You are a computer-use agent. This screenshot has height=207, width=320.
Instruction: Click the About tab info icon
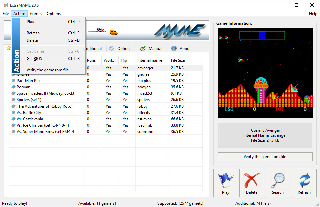coord(174,49)
